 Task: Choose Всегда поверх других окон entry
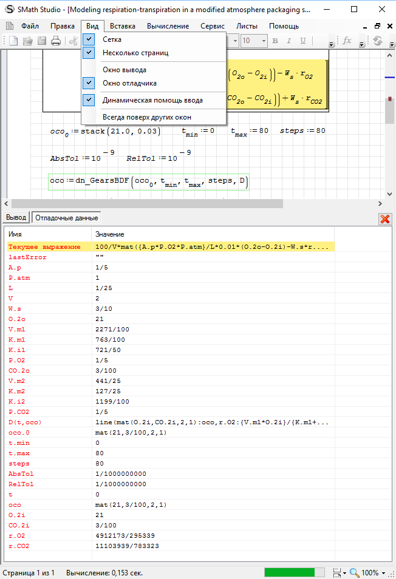point(146,117)
